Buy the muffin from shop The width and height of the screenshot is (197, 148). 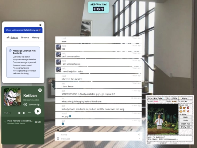tap(184, 111)
